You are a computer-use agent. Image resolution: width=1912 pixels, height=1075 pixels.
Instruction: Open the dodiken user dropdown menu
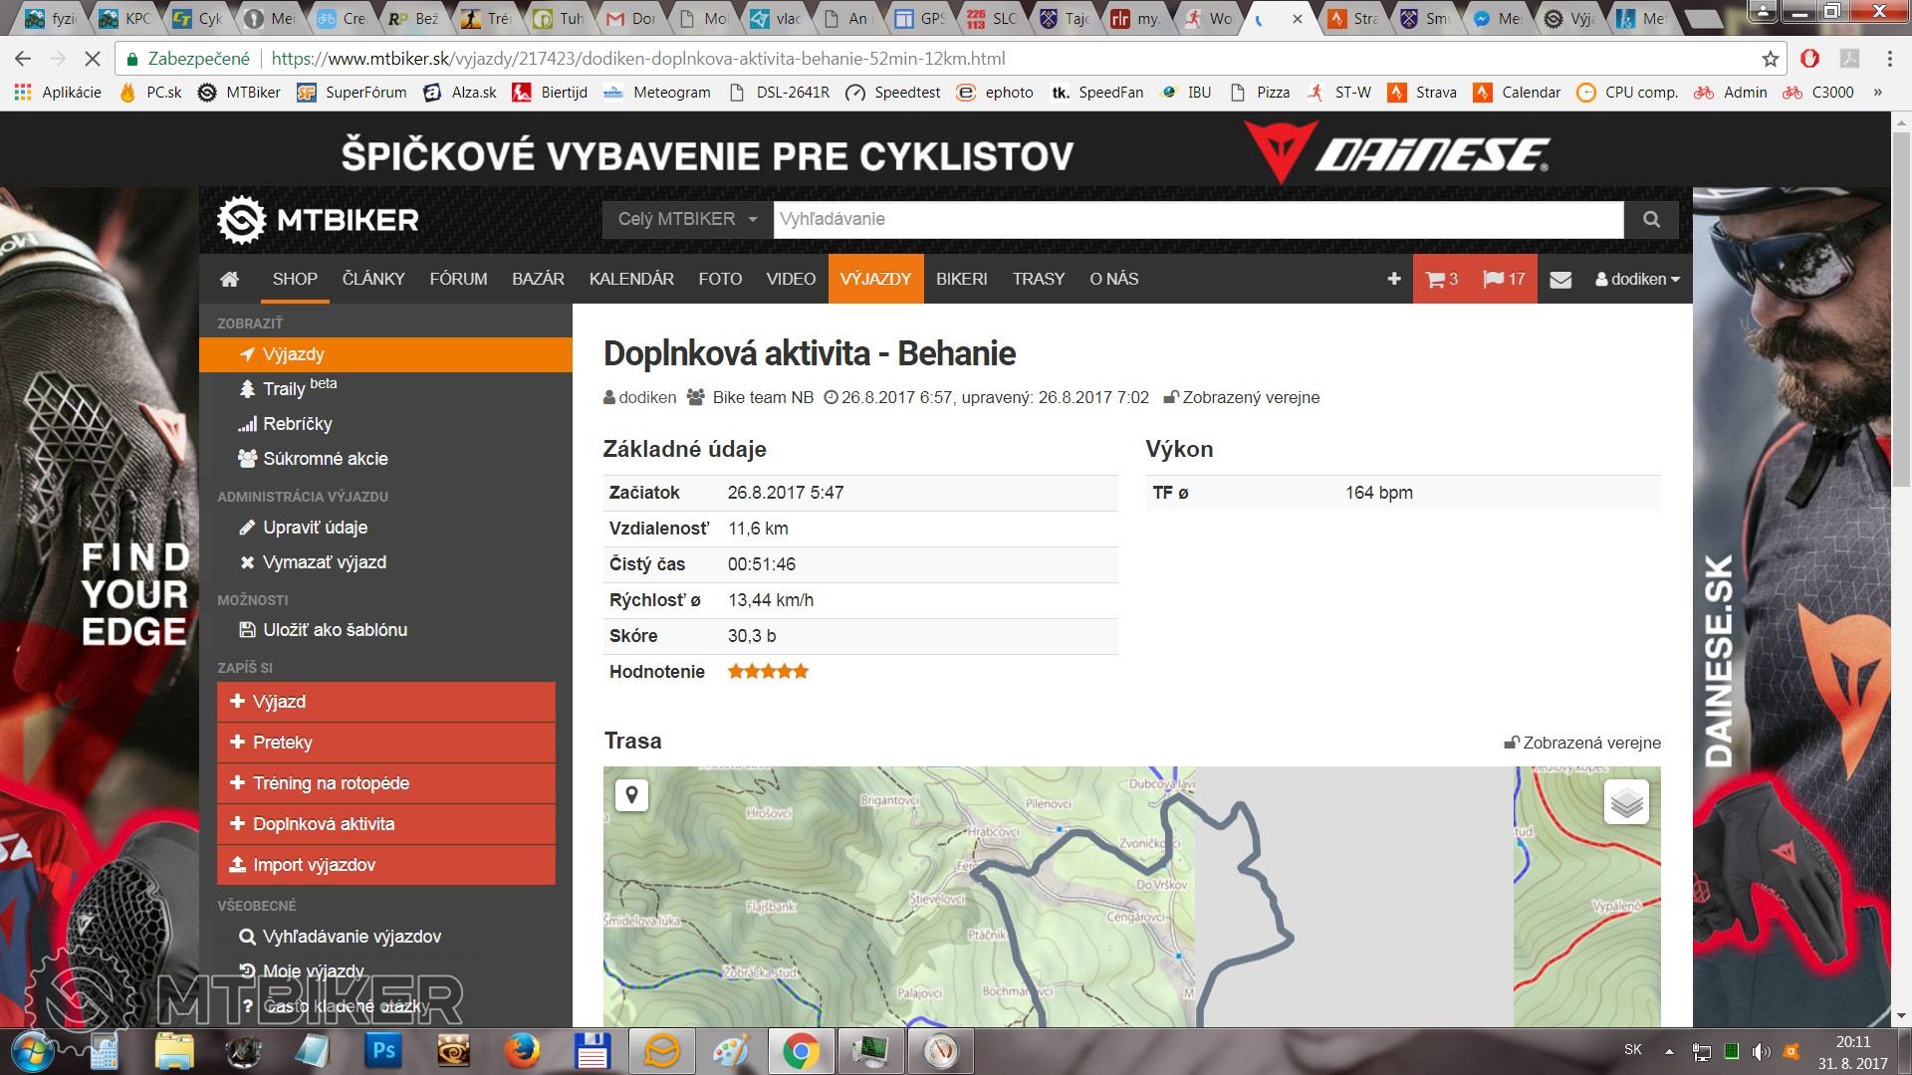tap(1637, 279)
